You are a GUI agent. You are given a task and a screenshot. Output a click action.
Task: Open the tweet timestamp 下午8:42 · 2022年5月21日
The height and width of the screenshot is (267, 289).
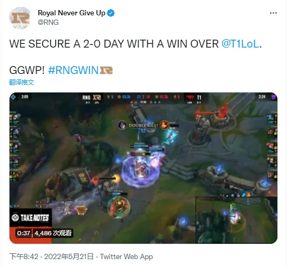pos(52,256)
